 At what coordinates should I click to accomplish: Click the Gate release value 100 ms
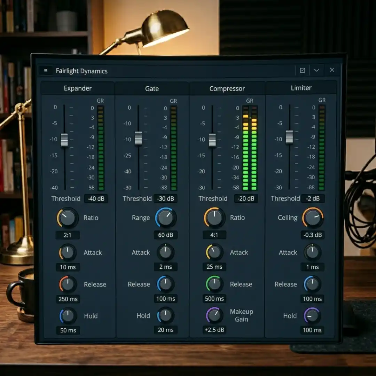pyautogui.click(x=166, y=299)
